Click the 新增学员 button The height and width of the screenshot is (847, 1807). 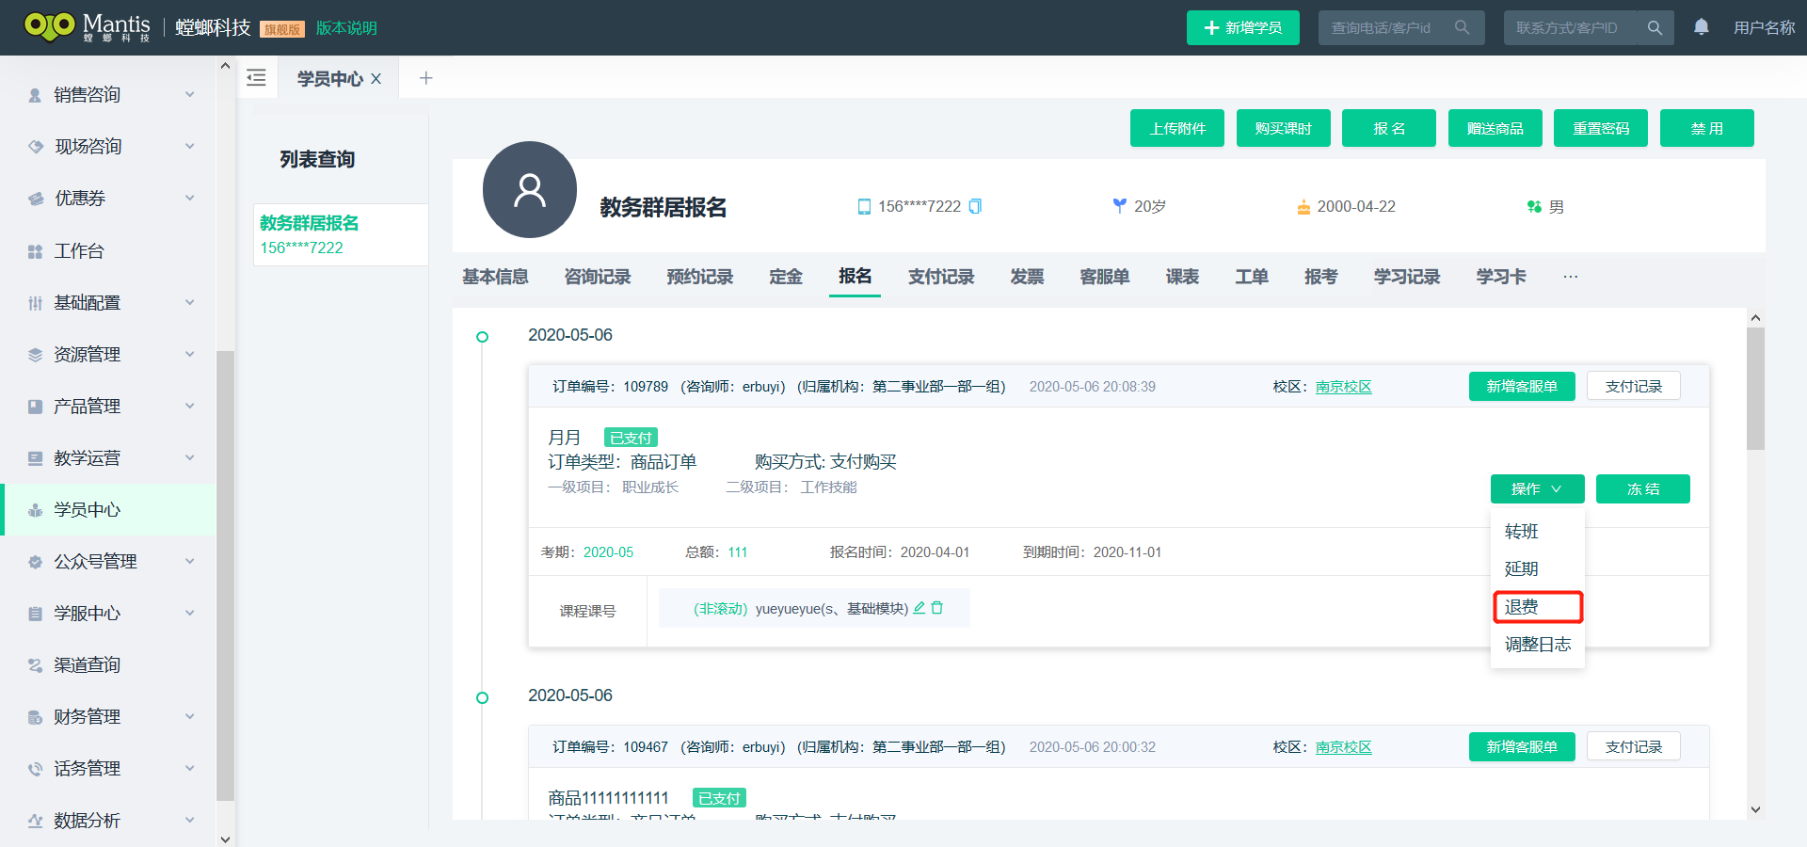1242,27
